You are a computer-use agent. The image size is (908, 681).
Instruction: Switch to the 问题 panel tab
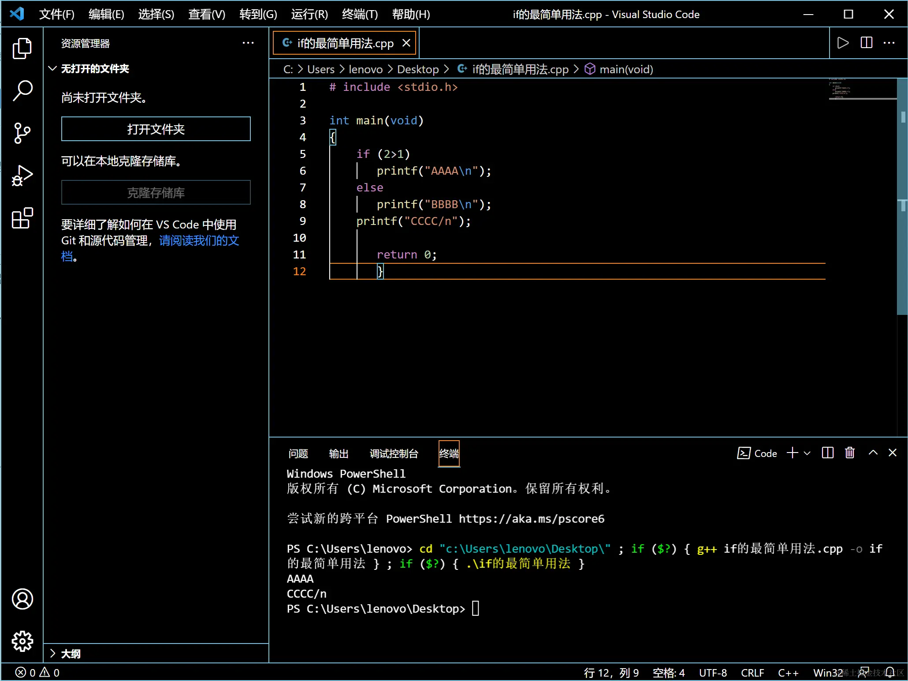coord(298,453)
